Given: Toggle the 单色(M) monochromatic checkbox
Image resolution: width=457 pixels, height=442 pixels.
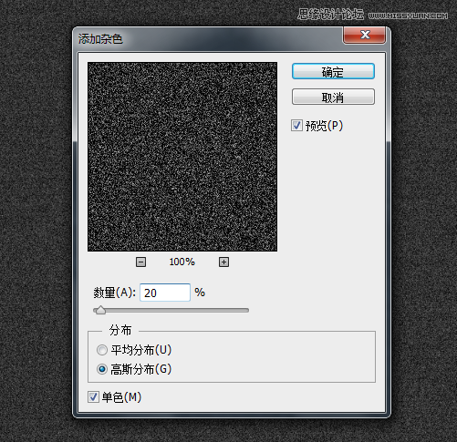Looking at the screenshot, I should [93, 397].
